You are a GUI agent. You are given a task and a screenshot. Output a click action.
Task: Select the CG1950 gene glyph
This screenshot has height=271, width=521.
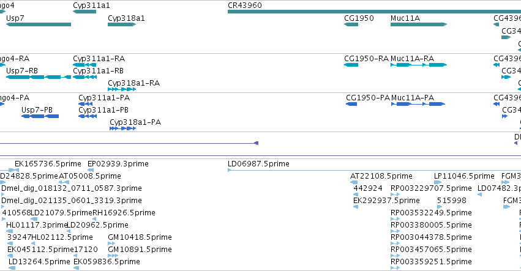click(x=351, y=24)
